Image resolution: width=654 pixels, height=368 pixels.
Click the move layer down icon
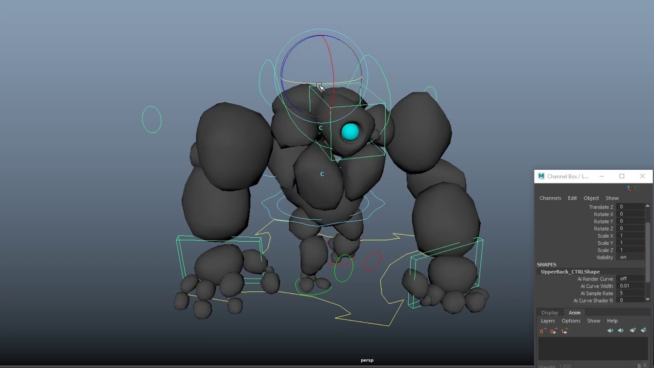pyautogui.click(x=621, y=331)
